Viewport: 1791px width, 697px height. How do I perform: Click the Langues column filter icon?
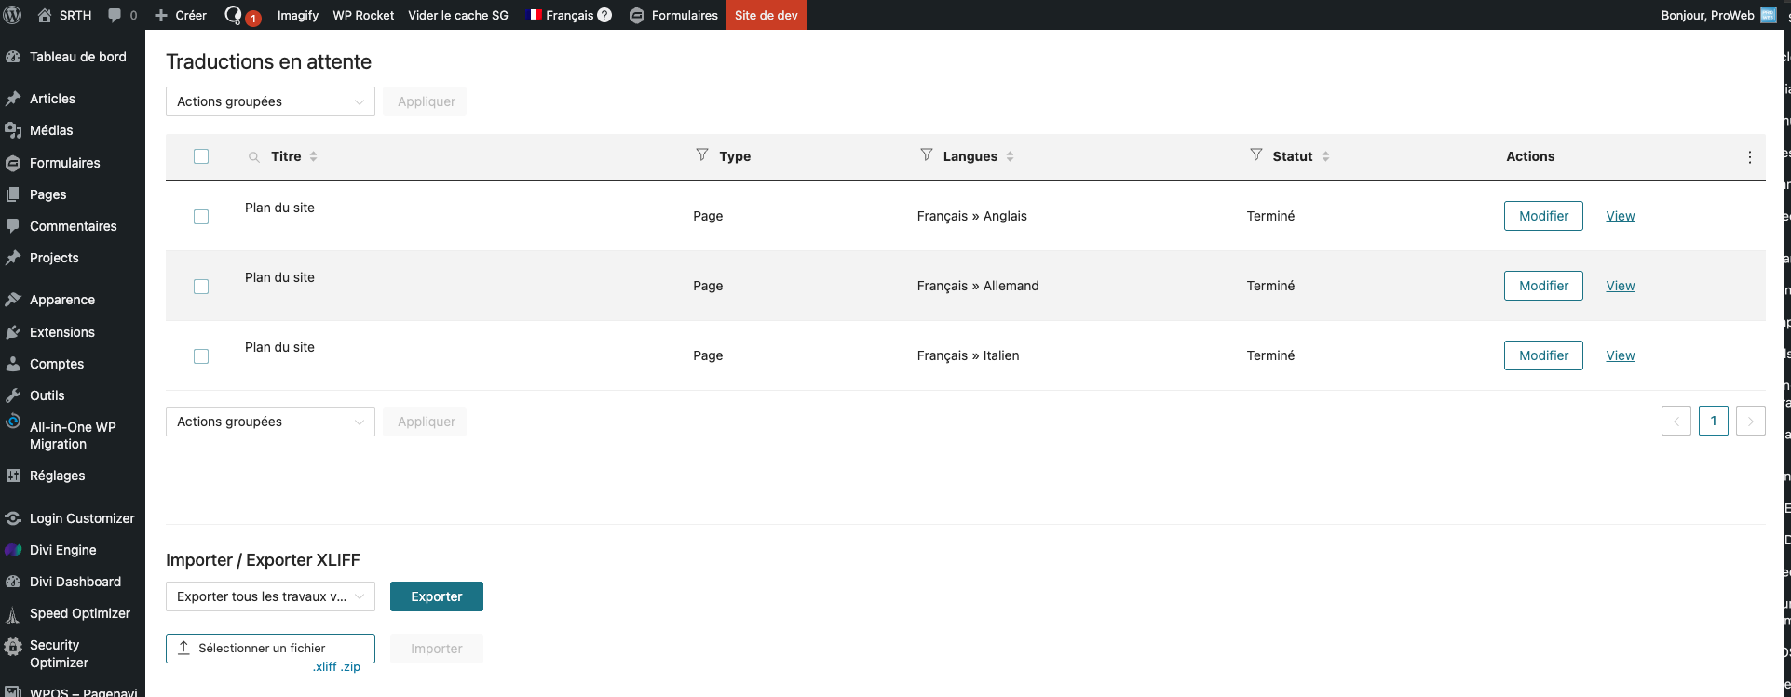[926, 154]
